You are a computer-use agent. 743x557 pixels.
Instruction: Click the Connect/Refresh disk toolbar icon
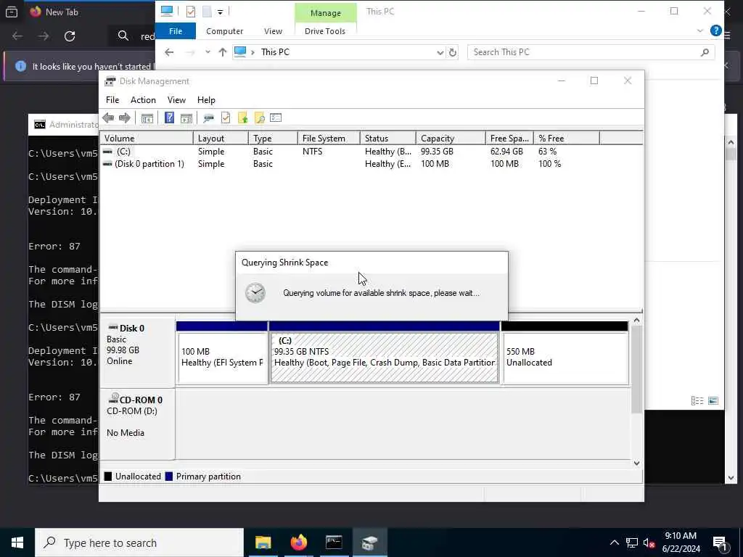[208, 118]
